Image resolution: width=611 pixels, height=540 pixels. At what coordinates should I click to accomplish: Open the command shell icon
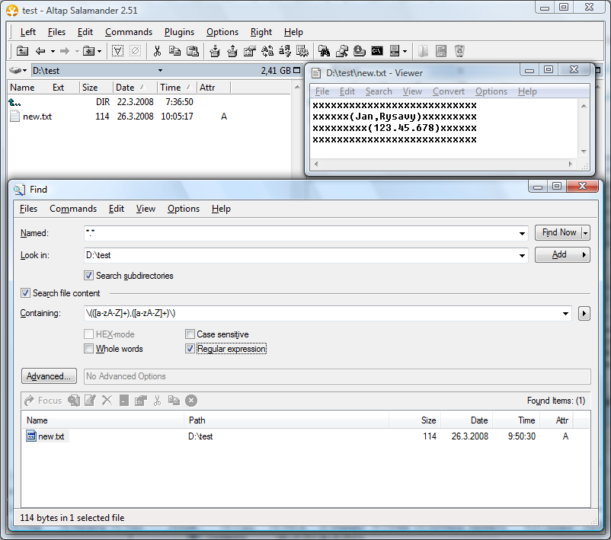point(377,51)
